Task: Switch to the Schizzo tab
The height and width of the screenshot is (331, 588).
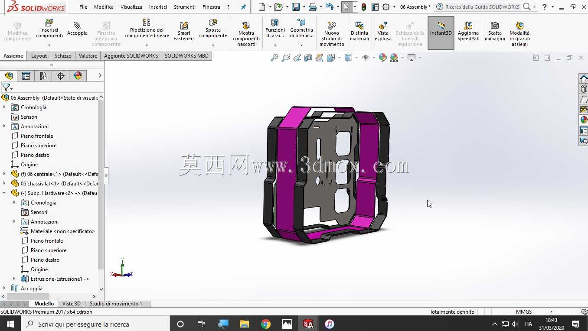Action: pos(63,55)
